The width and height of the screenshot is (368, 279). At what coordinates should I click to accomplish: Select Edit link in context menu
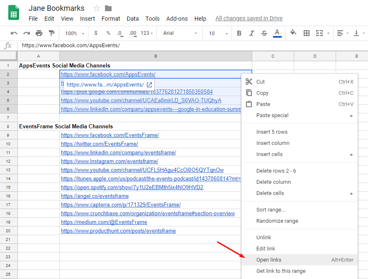point(300,248)
